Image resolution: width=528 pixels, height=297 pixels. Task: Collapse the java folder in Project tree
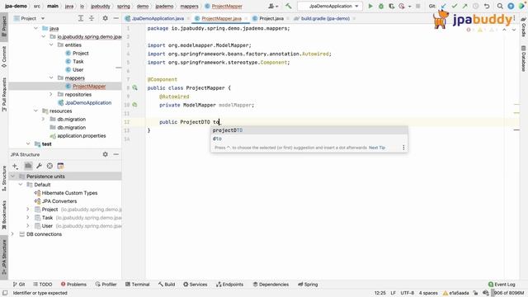[36, 28]
